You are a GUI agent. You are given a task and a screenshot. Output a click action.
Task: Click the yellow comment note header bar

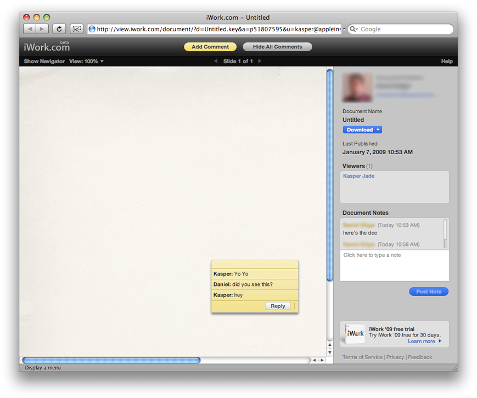pos(255,265)
